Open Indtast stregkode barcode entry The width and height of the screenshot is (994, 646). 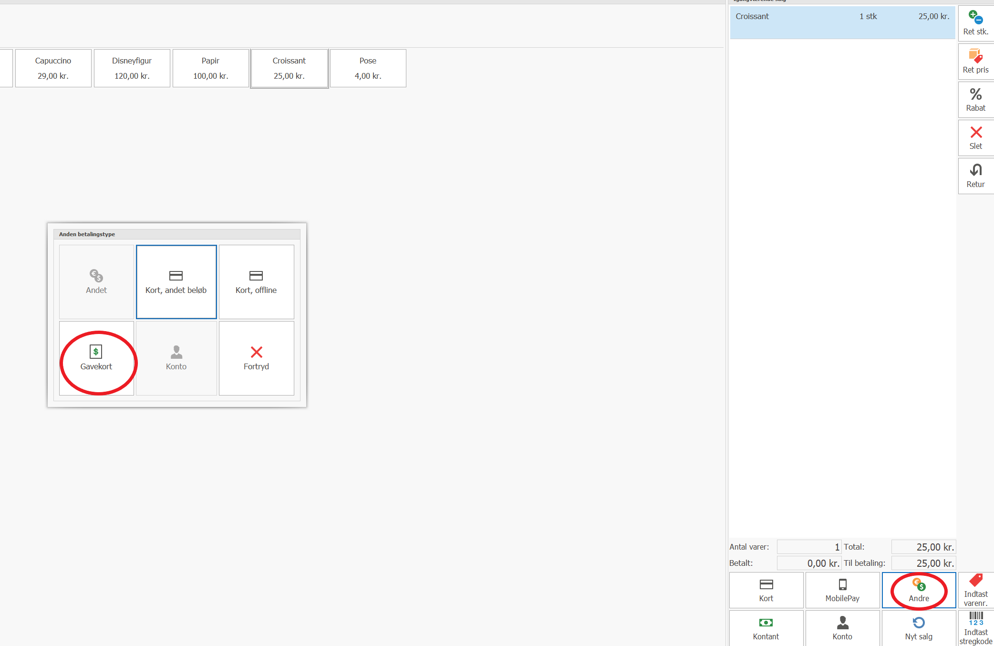[975, 628]
